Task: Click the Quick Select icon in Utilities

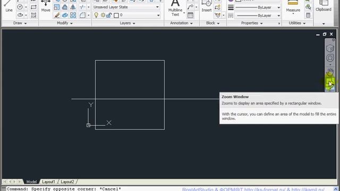Action: (308, 7)
